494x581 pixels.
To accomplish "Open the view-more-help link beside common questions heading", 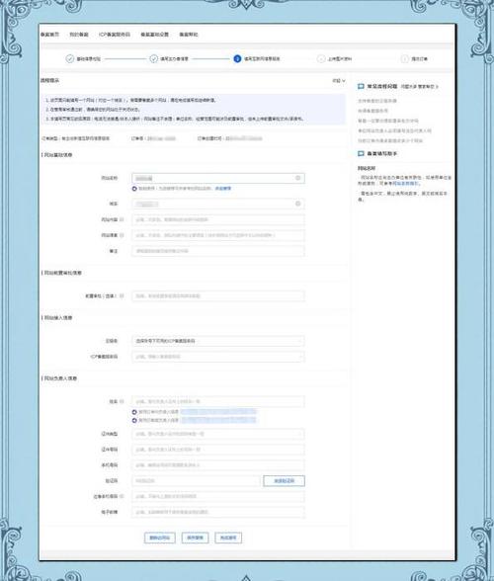I will pos(420,86).
